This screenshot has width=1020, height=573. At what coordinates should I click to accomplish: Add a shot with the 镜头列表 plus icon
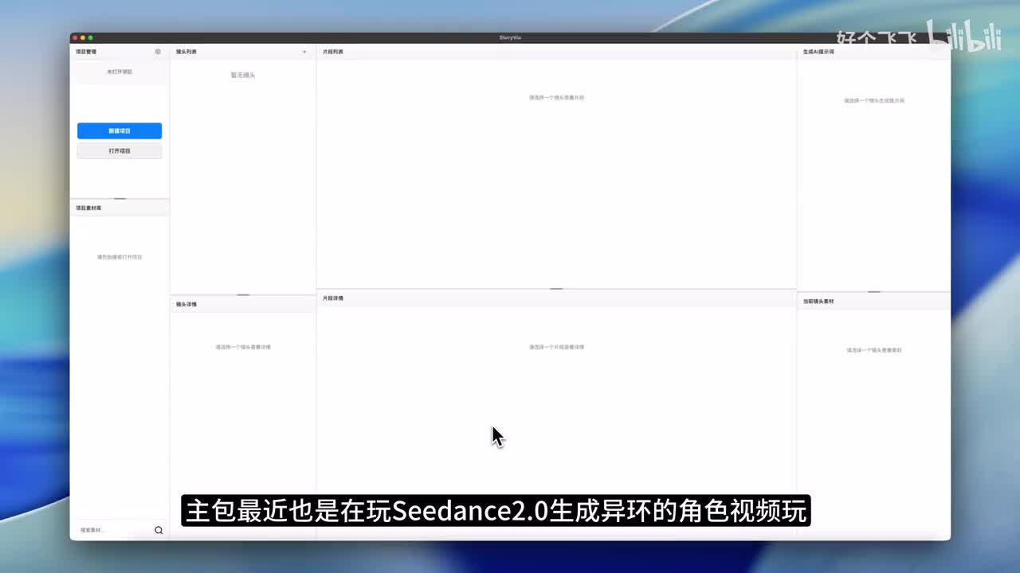(x=304, y=52)
